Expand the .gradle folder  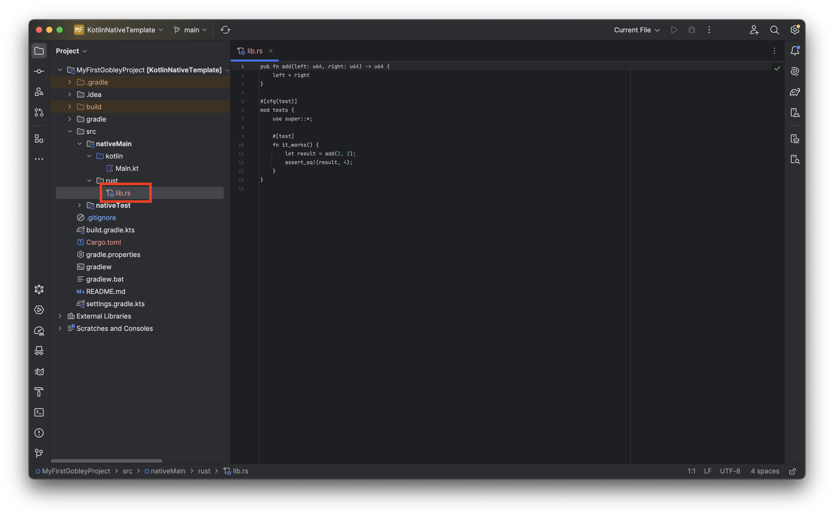[70, 82]
